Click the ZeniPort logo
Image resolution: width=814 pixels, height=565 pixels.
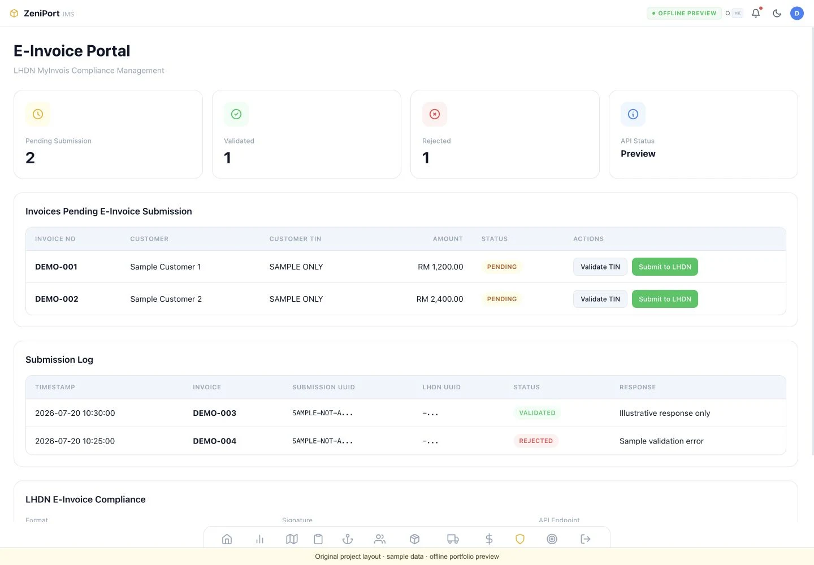tap(42, 13)
